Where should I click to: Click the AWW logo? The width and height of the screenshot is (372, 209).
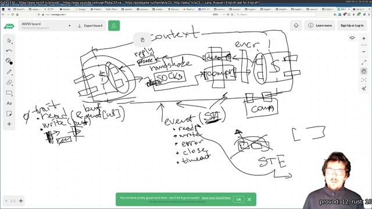click(x=9, y=26)
